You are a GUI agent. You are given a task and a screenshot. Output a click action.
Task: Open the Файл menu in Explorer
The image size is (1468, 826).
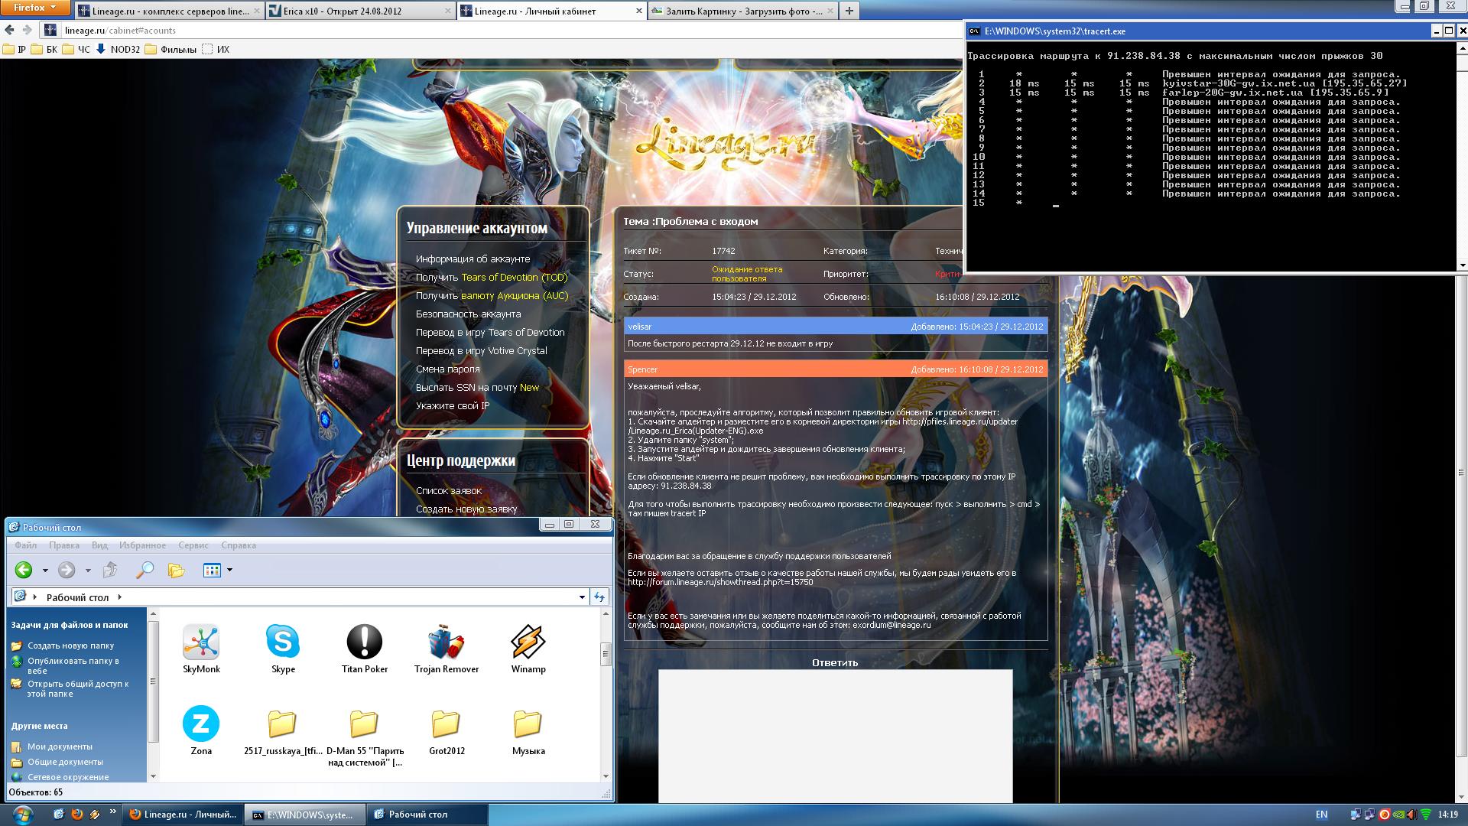point(26,545)
